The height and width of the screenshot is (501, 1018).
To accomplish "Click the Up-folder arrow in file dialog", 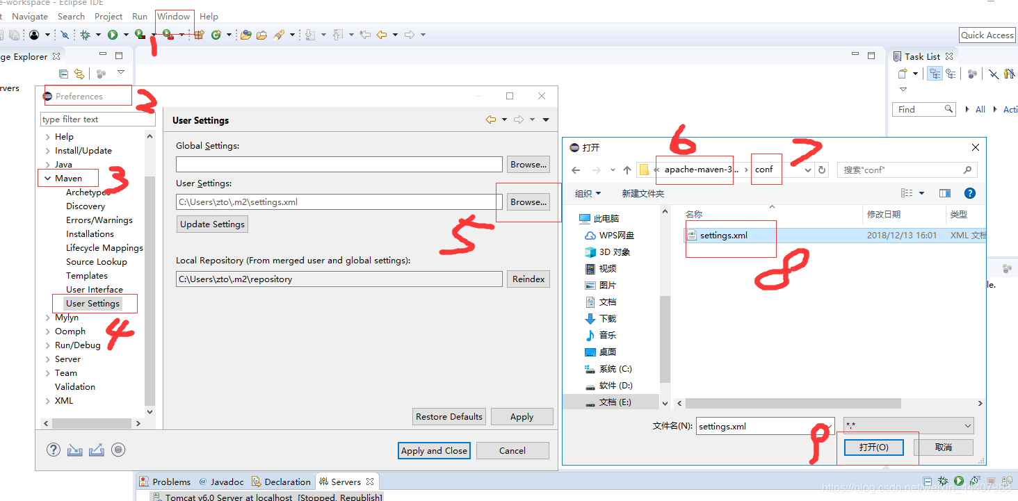I will 627,170.
